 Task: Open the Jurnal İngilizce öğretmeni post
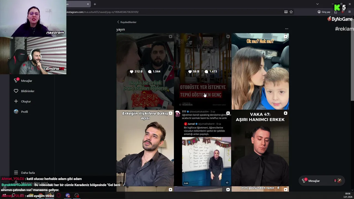click(203, 148)
